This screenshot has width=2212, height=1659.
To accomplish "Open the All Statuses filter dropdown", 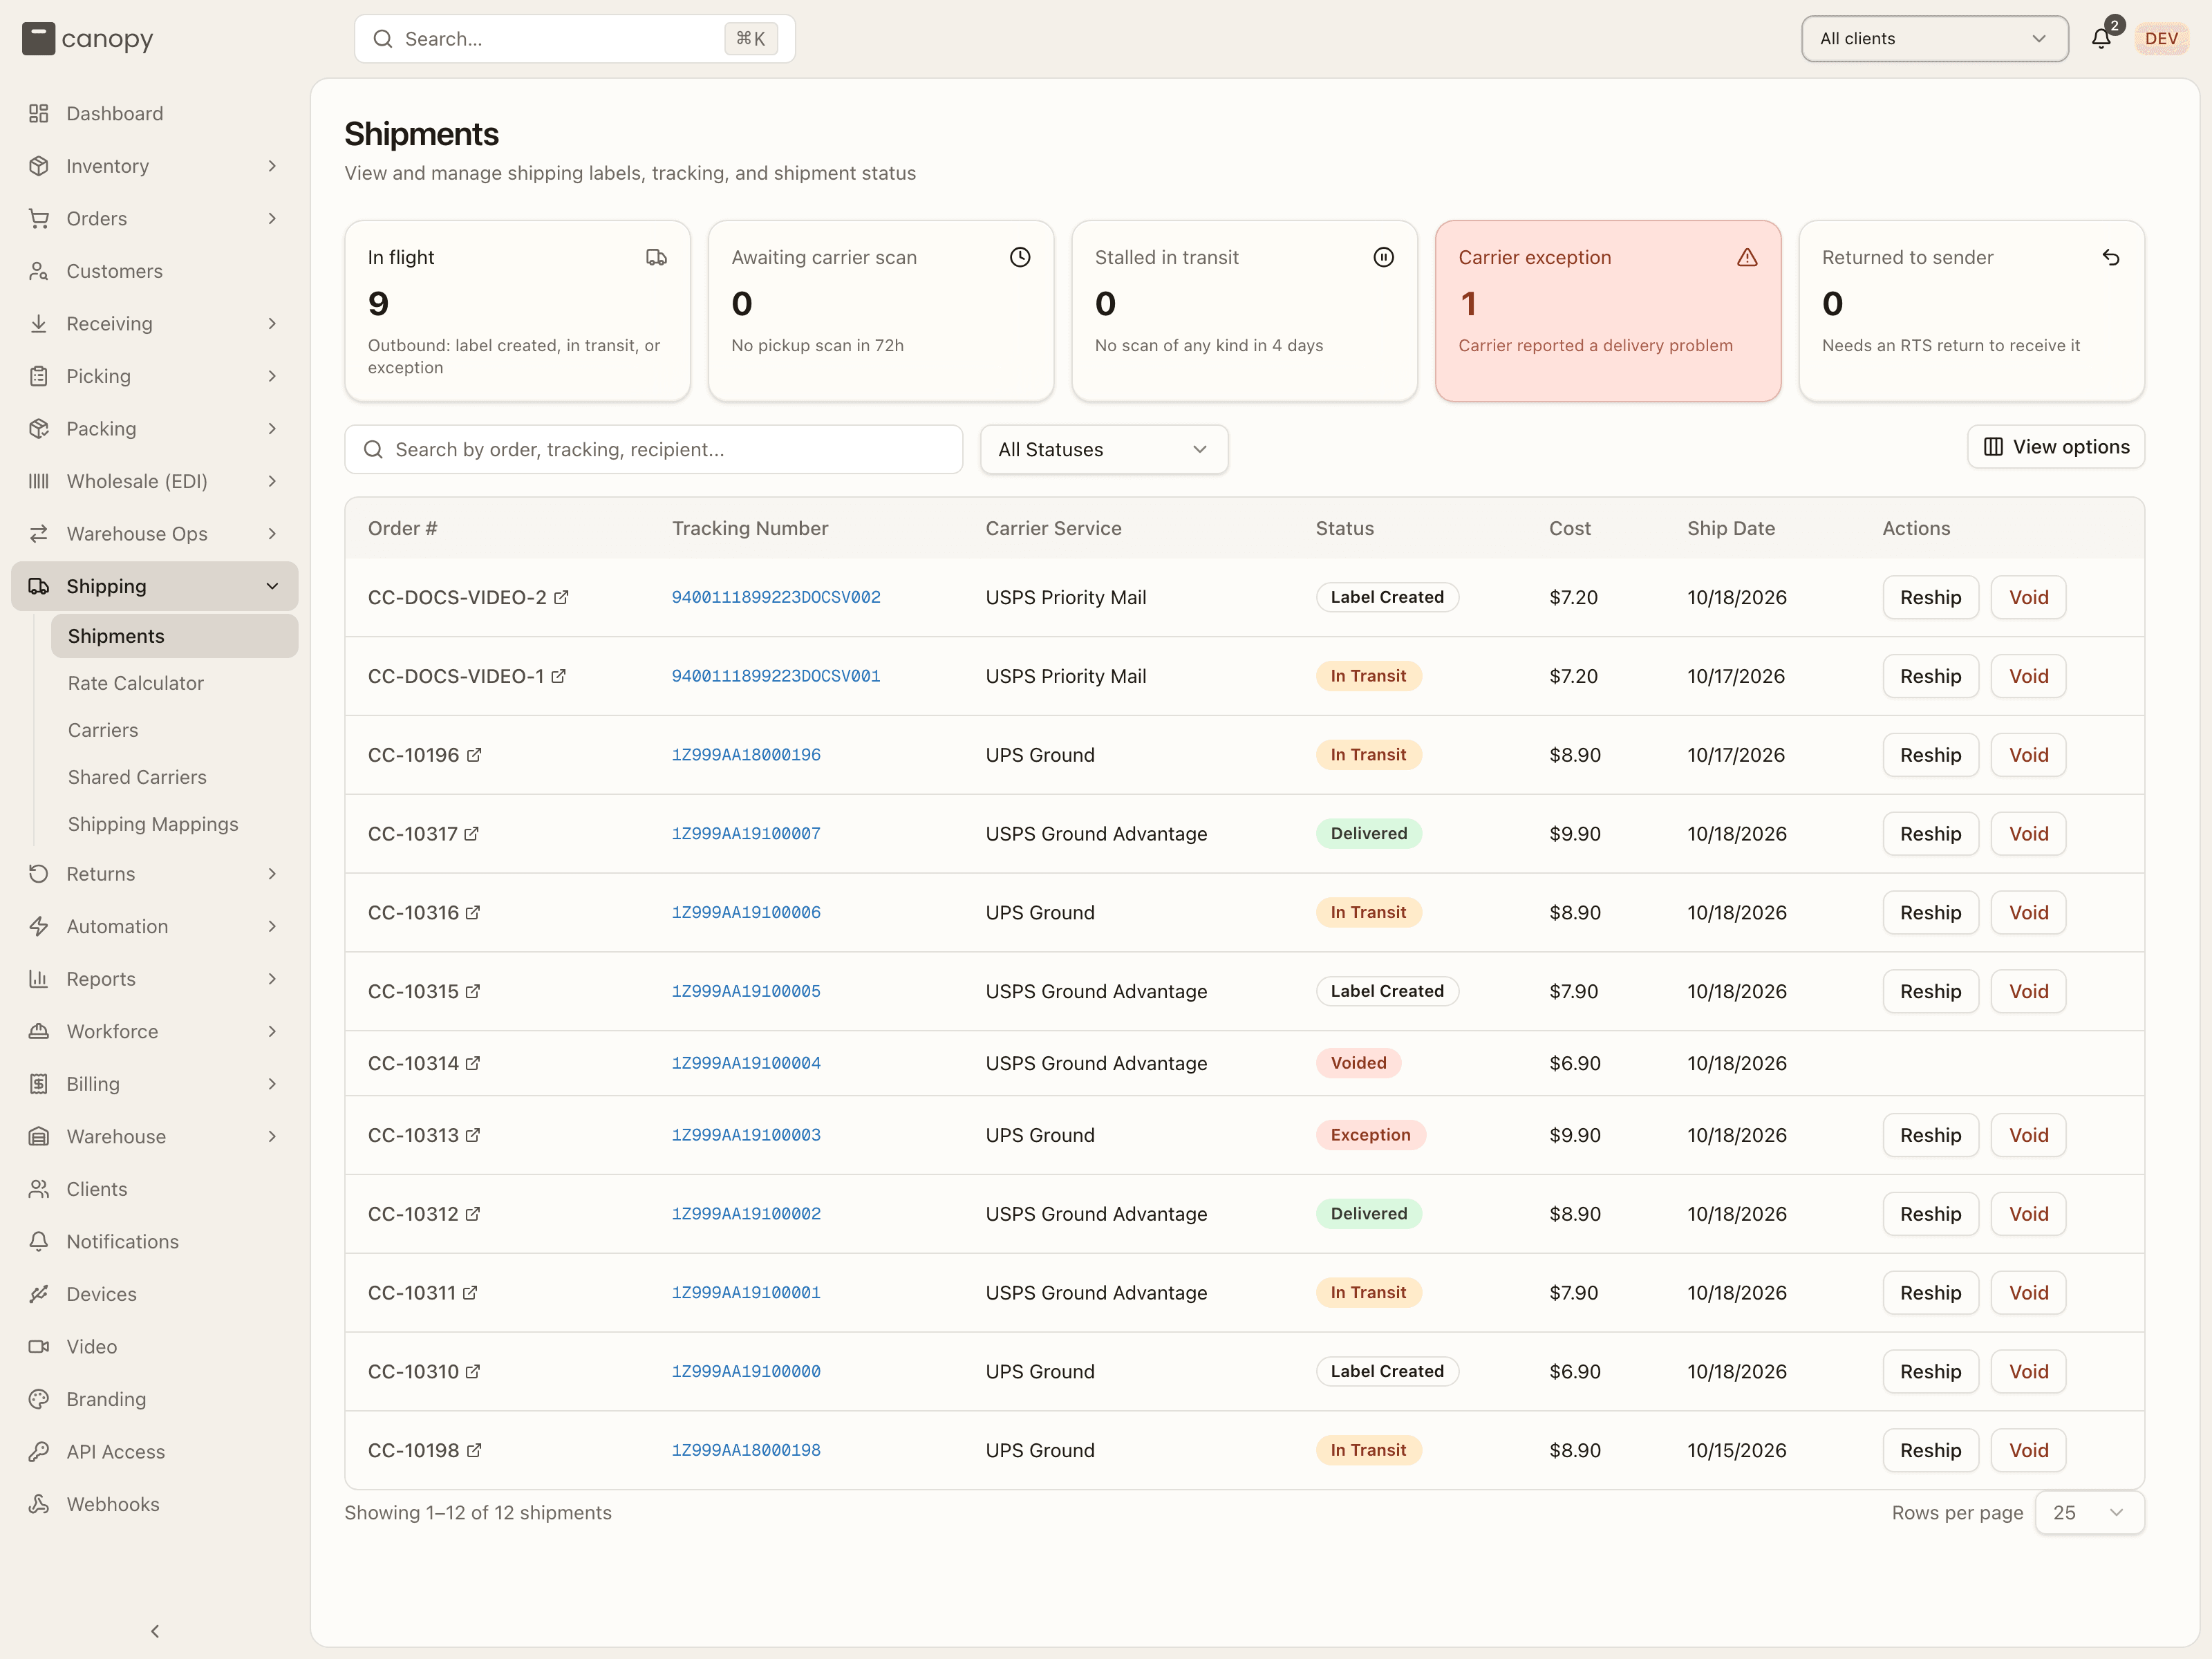I will (x=1104, y=450).
